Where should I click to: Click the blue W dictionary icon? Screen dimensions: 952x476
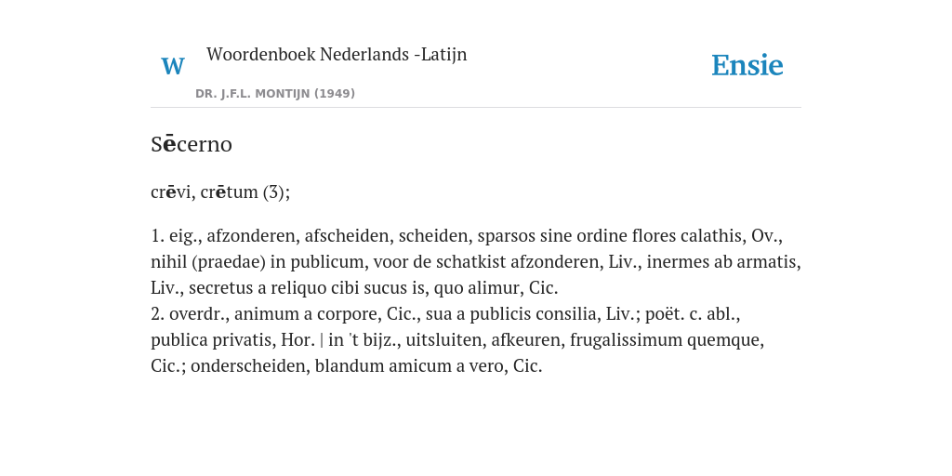click(172, 66)
